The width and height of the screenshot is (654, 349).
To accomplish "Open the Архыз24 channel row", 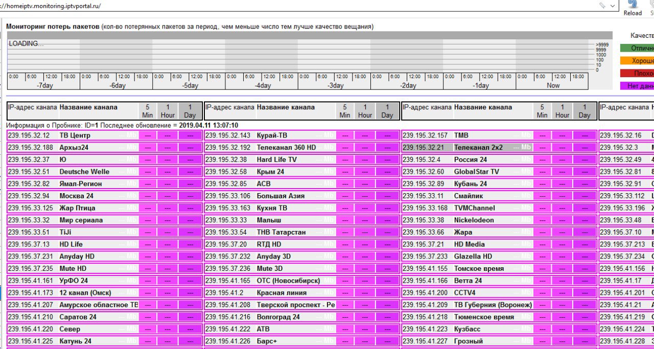I will (x=104, y=148).
